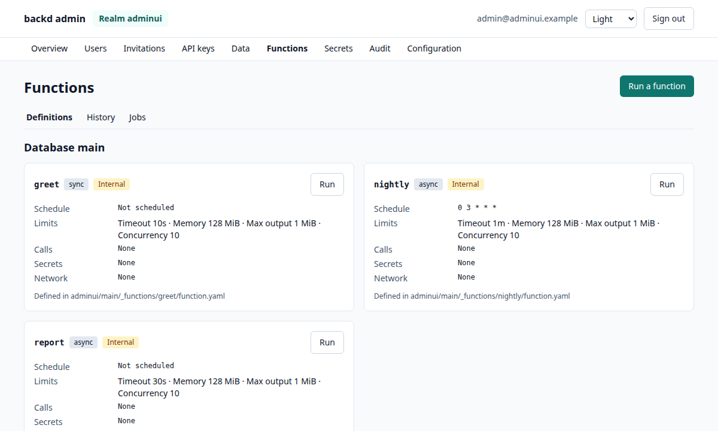
Task: Switch to the History sub-tab
Action: [x=101, y=117]
